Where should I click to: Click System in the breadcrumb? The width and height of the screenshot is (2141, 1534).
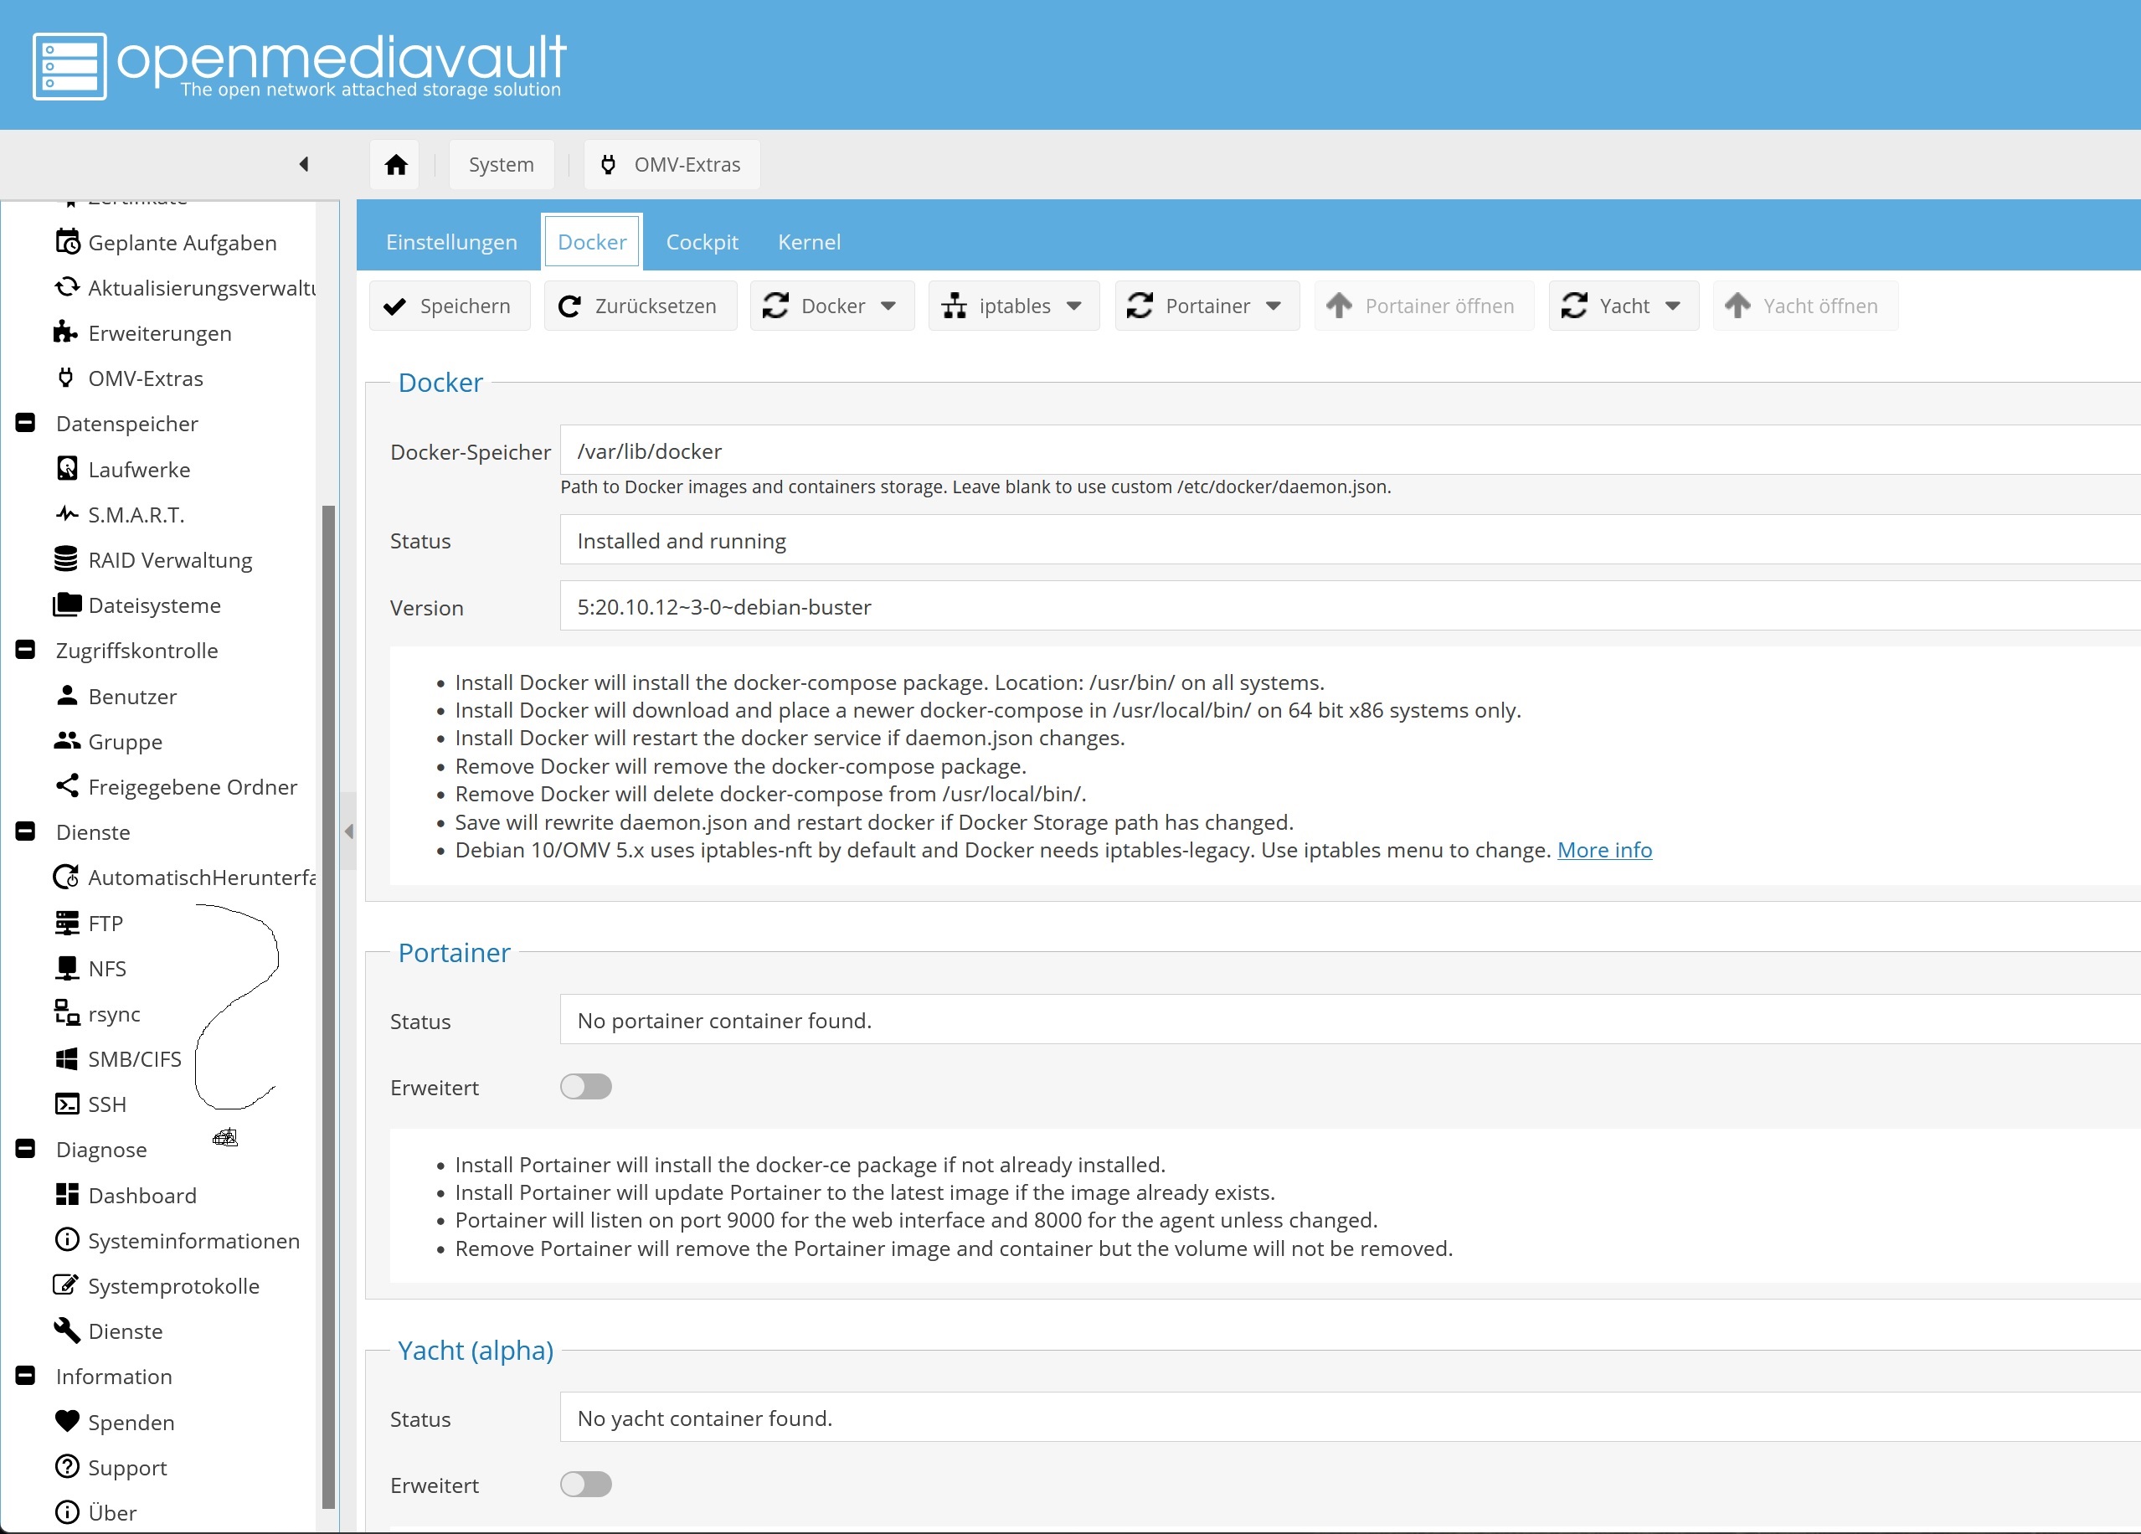coord(502,164)
